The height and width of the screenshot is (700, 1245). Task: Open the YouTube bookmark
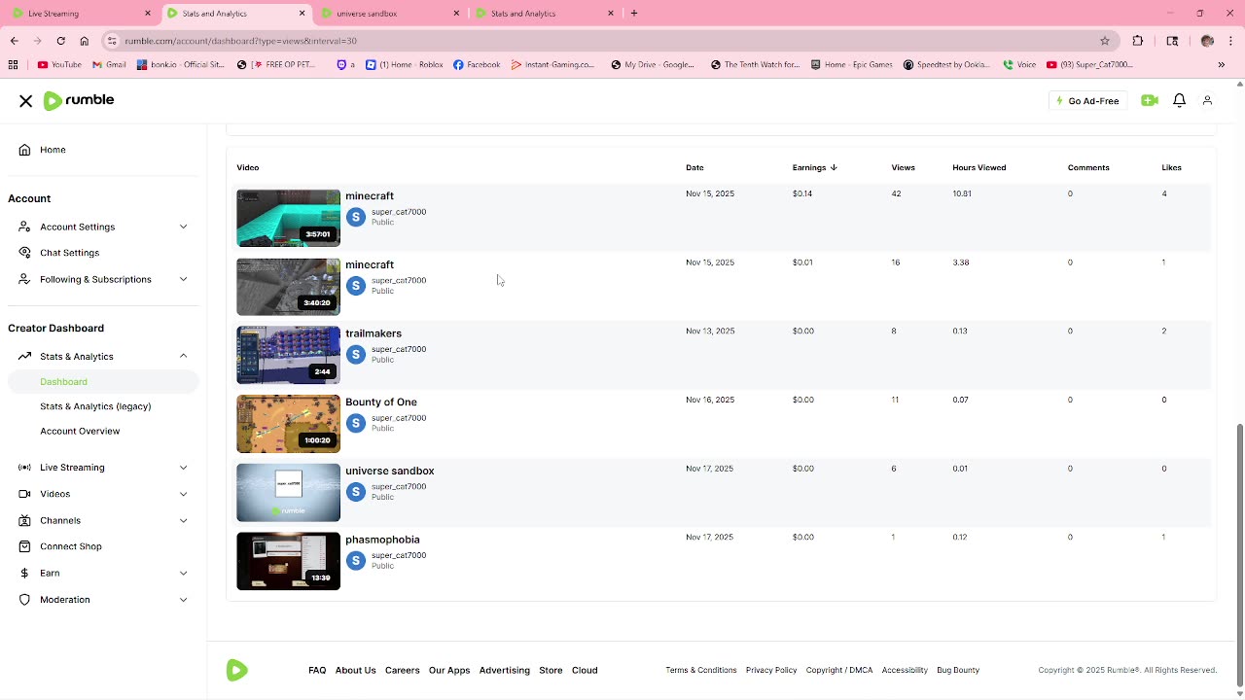[59, 65]
